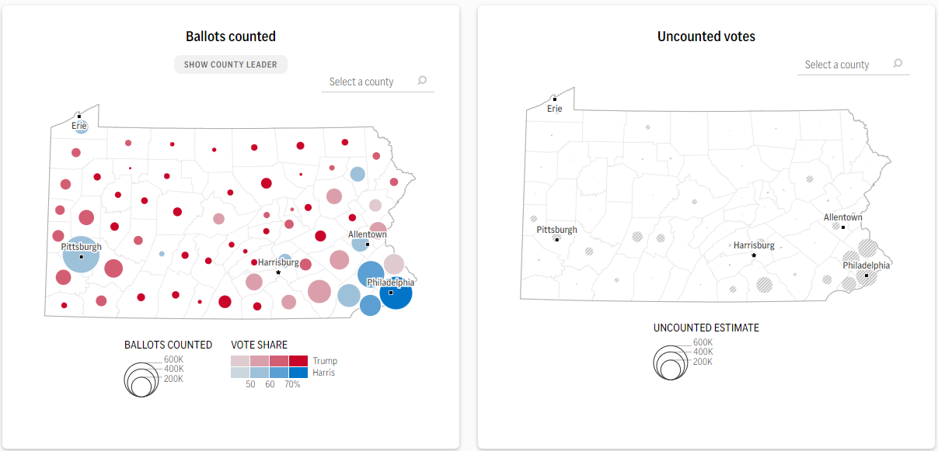Click the Erie square marker on uncounted map

coord(555,99)
